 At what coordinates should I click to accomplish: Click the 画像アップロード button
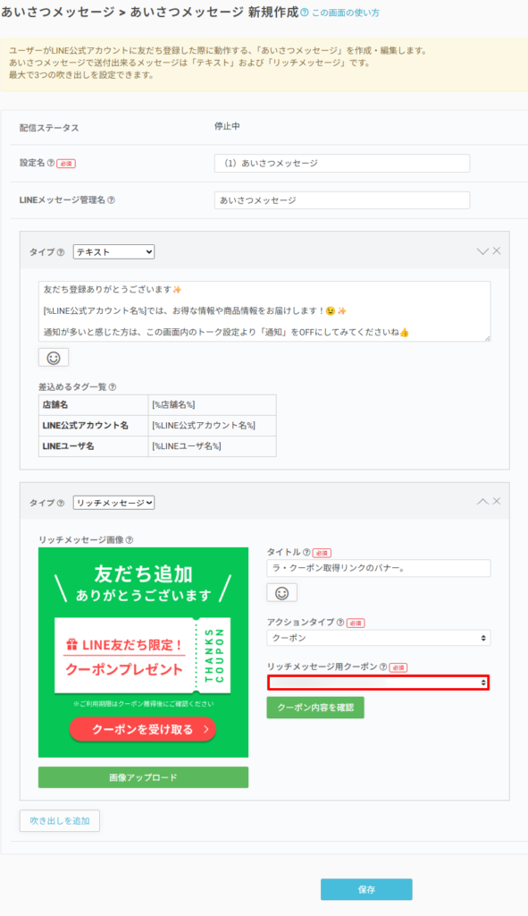click(x=144, y=777)
